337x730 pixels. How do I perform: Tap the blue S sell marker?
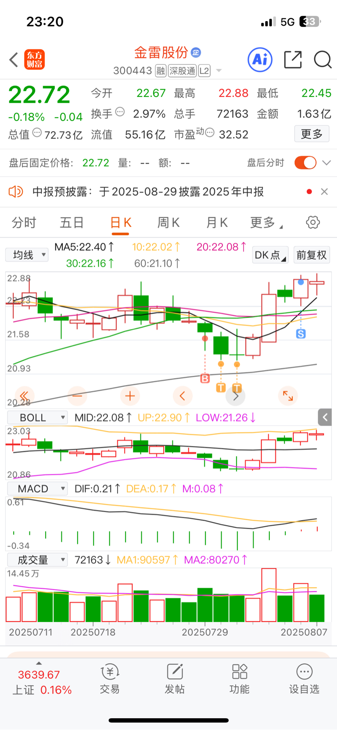[301, 334]
